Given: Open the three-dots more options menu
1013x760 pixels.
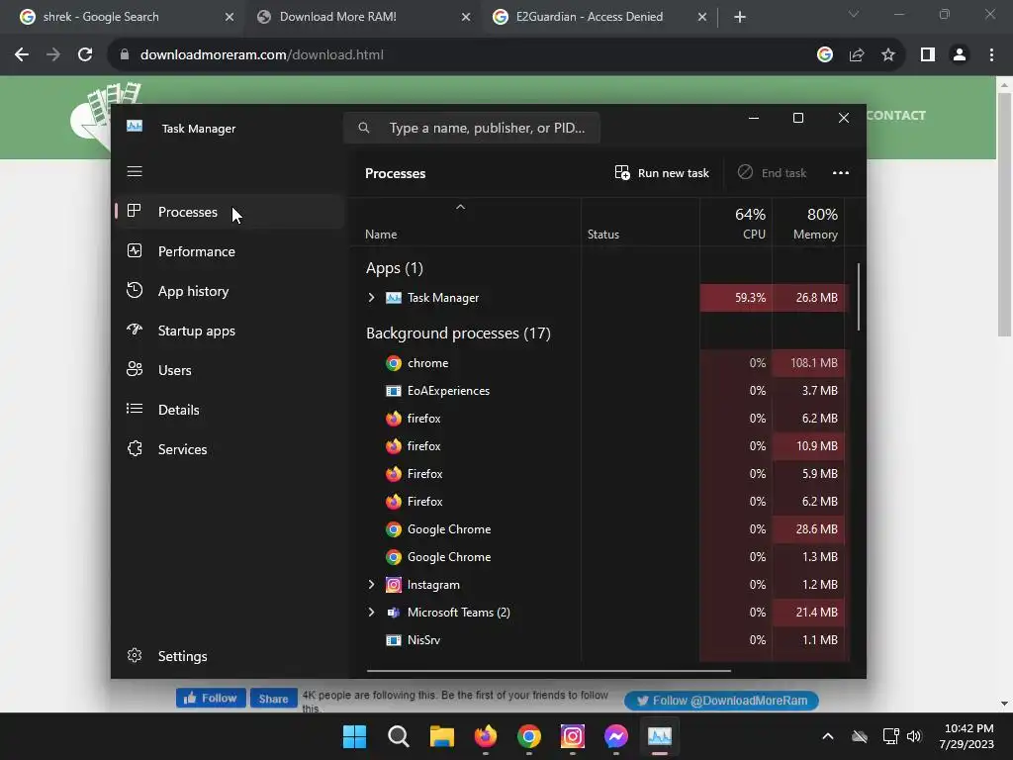Looking at the screenshot, I should [x=841, y=172].
